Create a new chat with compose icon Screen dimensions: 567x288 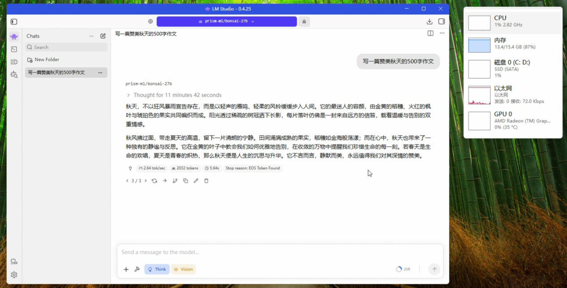pos(103,36)
